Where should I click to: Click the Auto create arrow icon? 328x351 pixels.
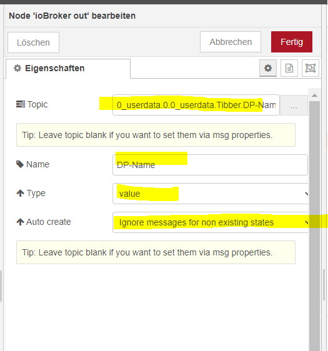point(21,222)
